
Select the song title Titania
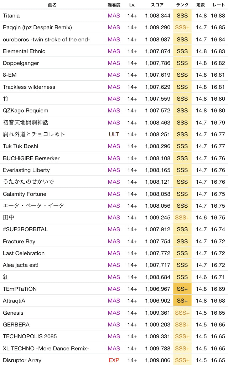point(11,16)
